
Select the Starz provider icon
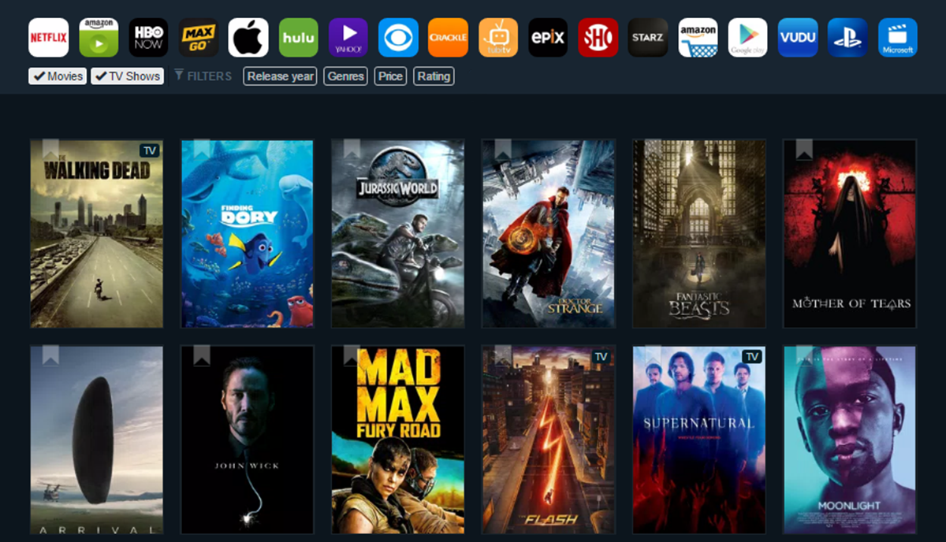[648, 38]
